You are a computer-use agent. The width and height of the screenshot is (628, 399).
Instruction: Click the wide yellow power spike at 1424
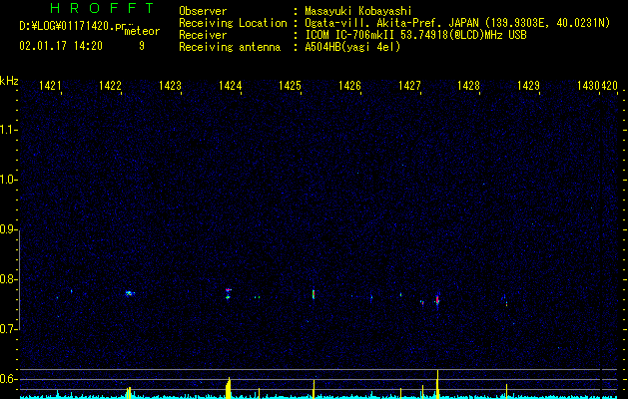(229, 387)
